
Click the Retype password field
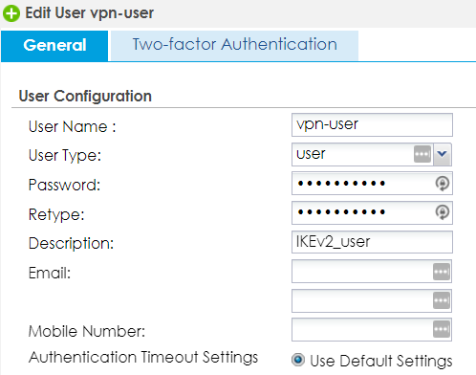point(372,212)
